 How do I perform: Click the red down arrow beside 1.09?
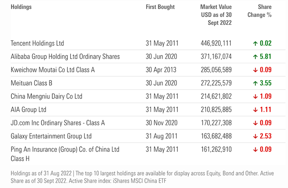(x=255, y=96)
